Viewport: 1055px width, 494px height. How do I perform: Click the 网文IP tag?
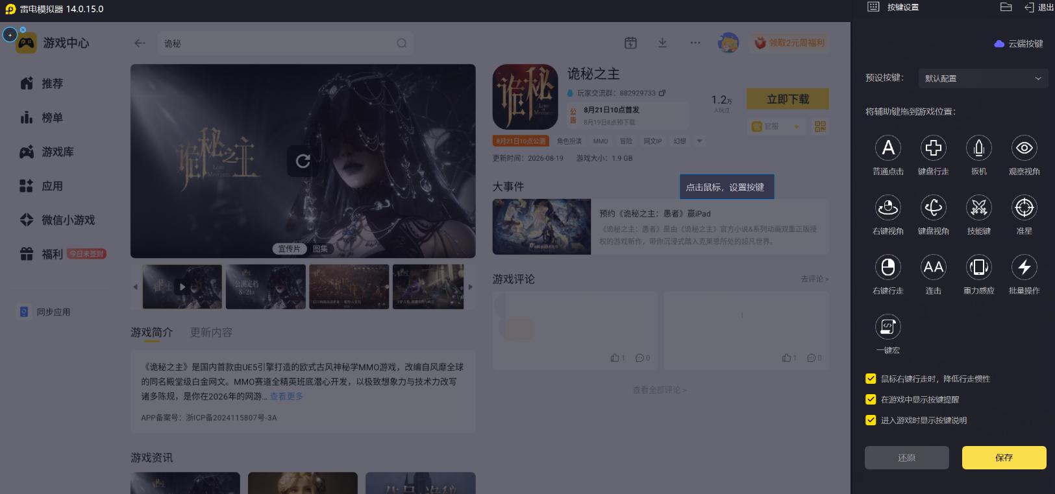click(x=652, y=141)
